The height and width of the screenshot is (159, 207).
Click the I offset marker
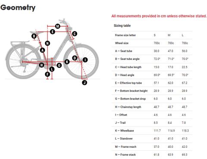tap(85, 60)
